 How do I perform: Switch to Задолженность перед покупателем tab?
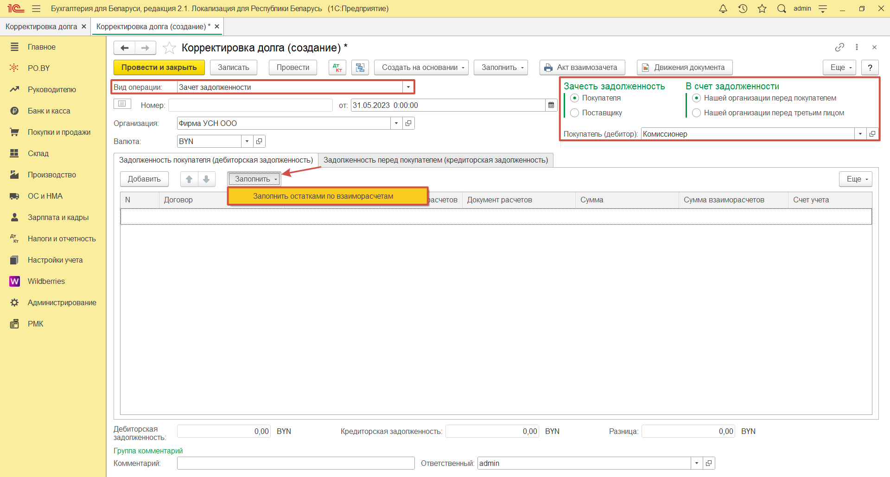pos(435,160)
